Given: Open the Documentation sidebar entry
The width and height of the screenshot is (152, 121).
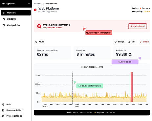Looking at the screenshot, I should coord(14,110).
